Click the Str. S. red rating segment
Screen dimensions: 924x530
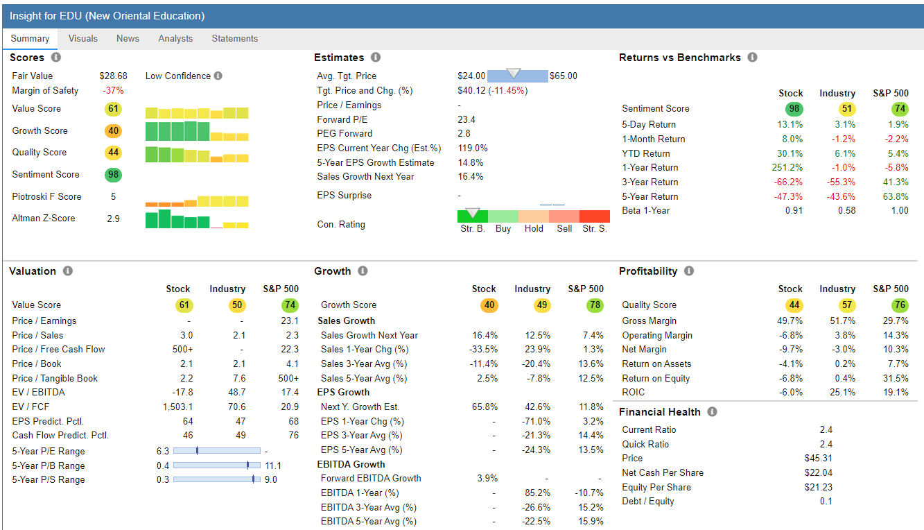tap(595, 216)
